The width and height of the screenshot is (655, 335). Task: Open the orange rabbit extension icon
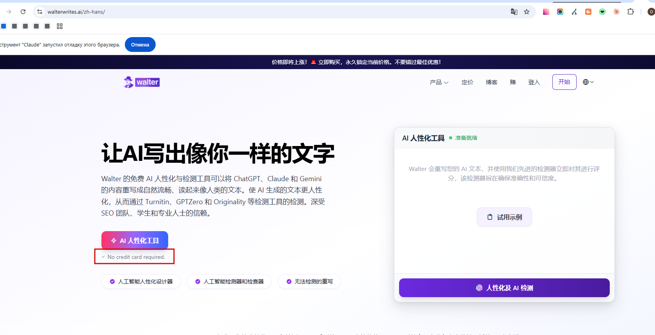pyautogui.click(x=588, y=12)
